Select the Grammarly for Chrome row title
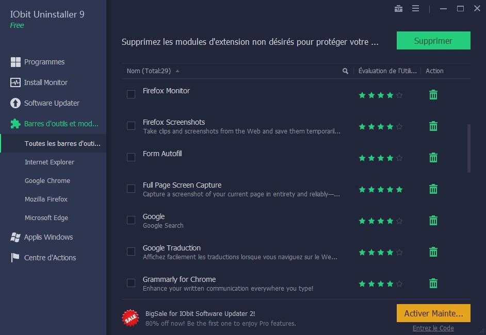The image size is (486, 335). click(179, 279)
